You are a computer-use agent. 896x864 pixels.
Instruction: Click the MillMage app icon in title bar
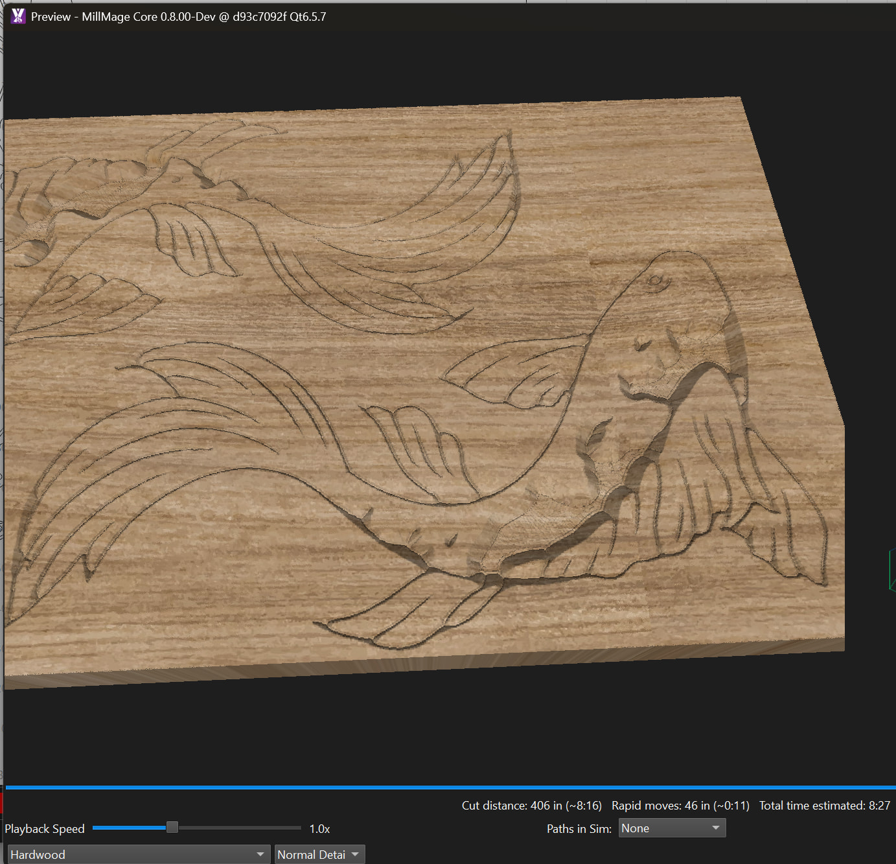[18, 16]
